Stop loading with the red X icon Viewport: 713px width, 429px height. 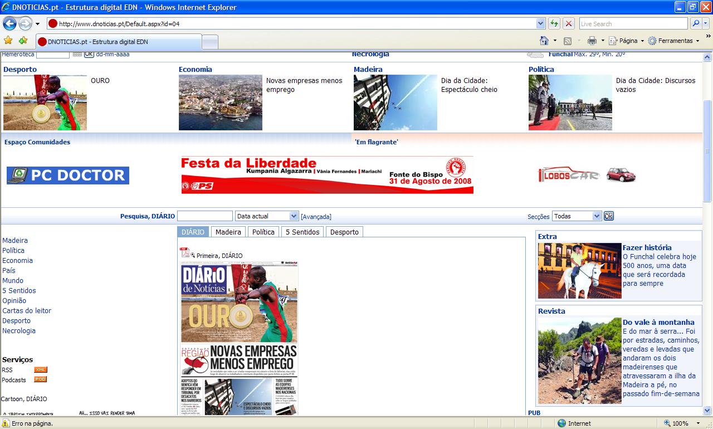click(x=569, y=24)
